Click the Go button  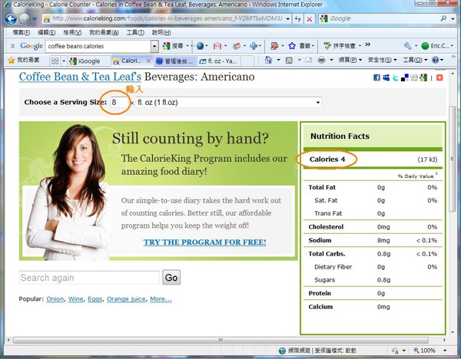[x=171, y=278]
